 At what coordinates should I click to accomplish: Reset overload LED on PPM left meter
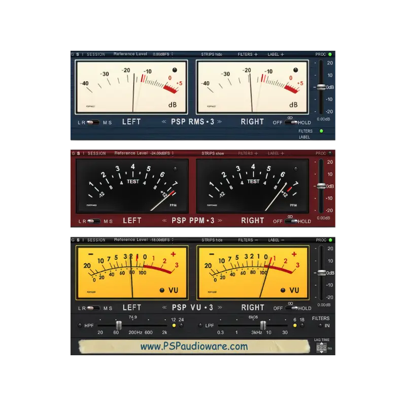point(175,169)
